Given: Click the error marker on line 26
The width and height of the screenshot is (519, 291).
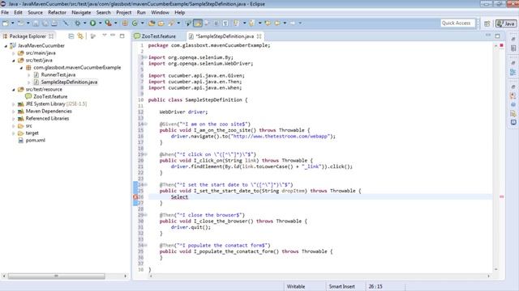Looking at the screenshot, I should tap(135, 197).
